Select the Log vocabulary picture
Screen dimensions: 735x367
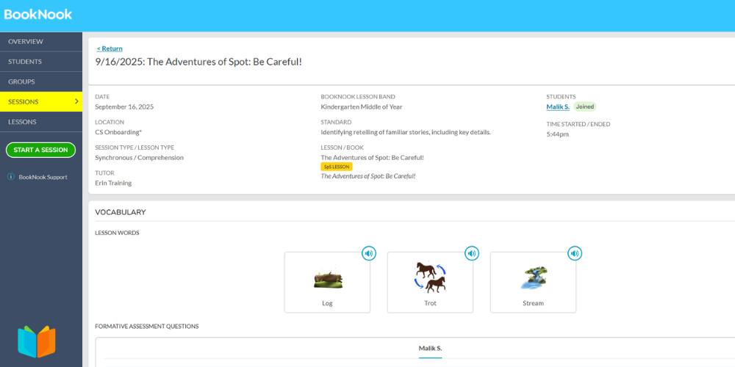point(328,279)
